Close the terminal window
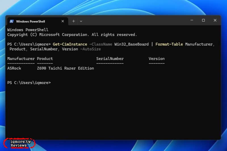Image resolution: width=227 pixels, height=151 pixels. 215,20
